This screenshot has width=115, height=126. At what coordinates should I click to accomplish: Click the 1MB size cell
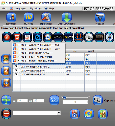click(75, 55)
